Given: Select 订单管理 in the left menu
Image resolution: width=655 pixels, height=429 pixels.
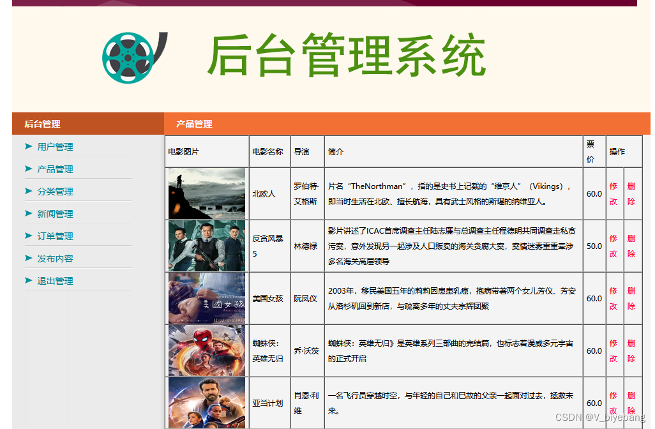Looking at the screenshot, I should [56, 236].
